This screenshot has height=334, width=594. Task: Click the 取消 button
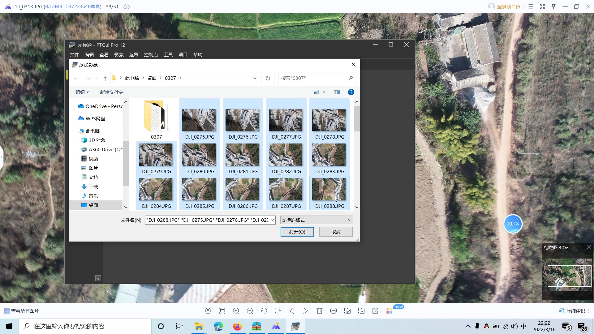pyautogui.click(x=336, y=232)
